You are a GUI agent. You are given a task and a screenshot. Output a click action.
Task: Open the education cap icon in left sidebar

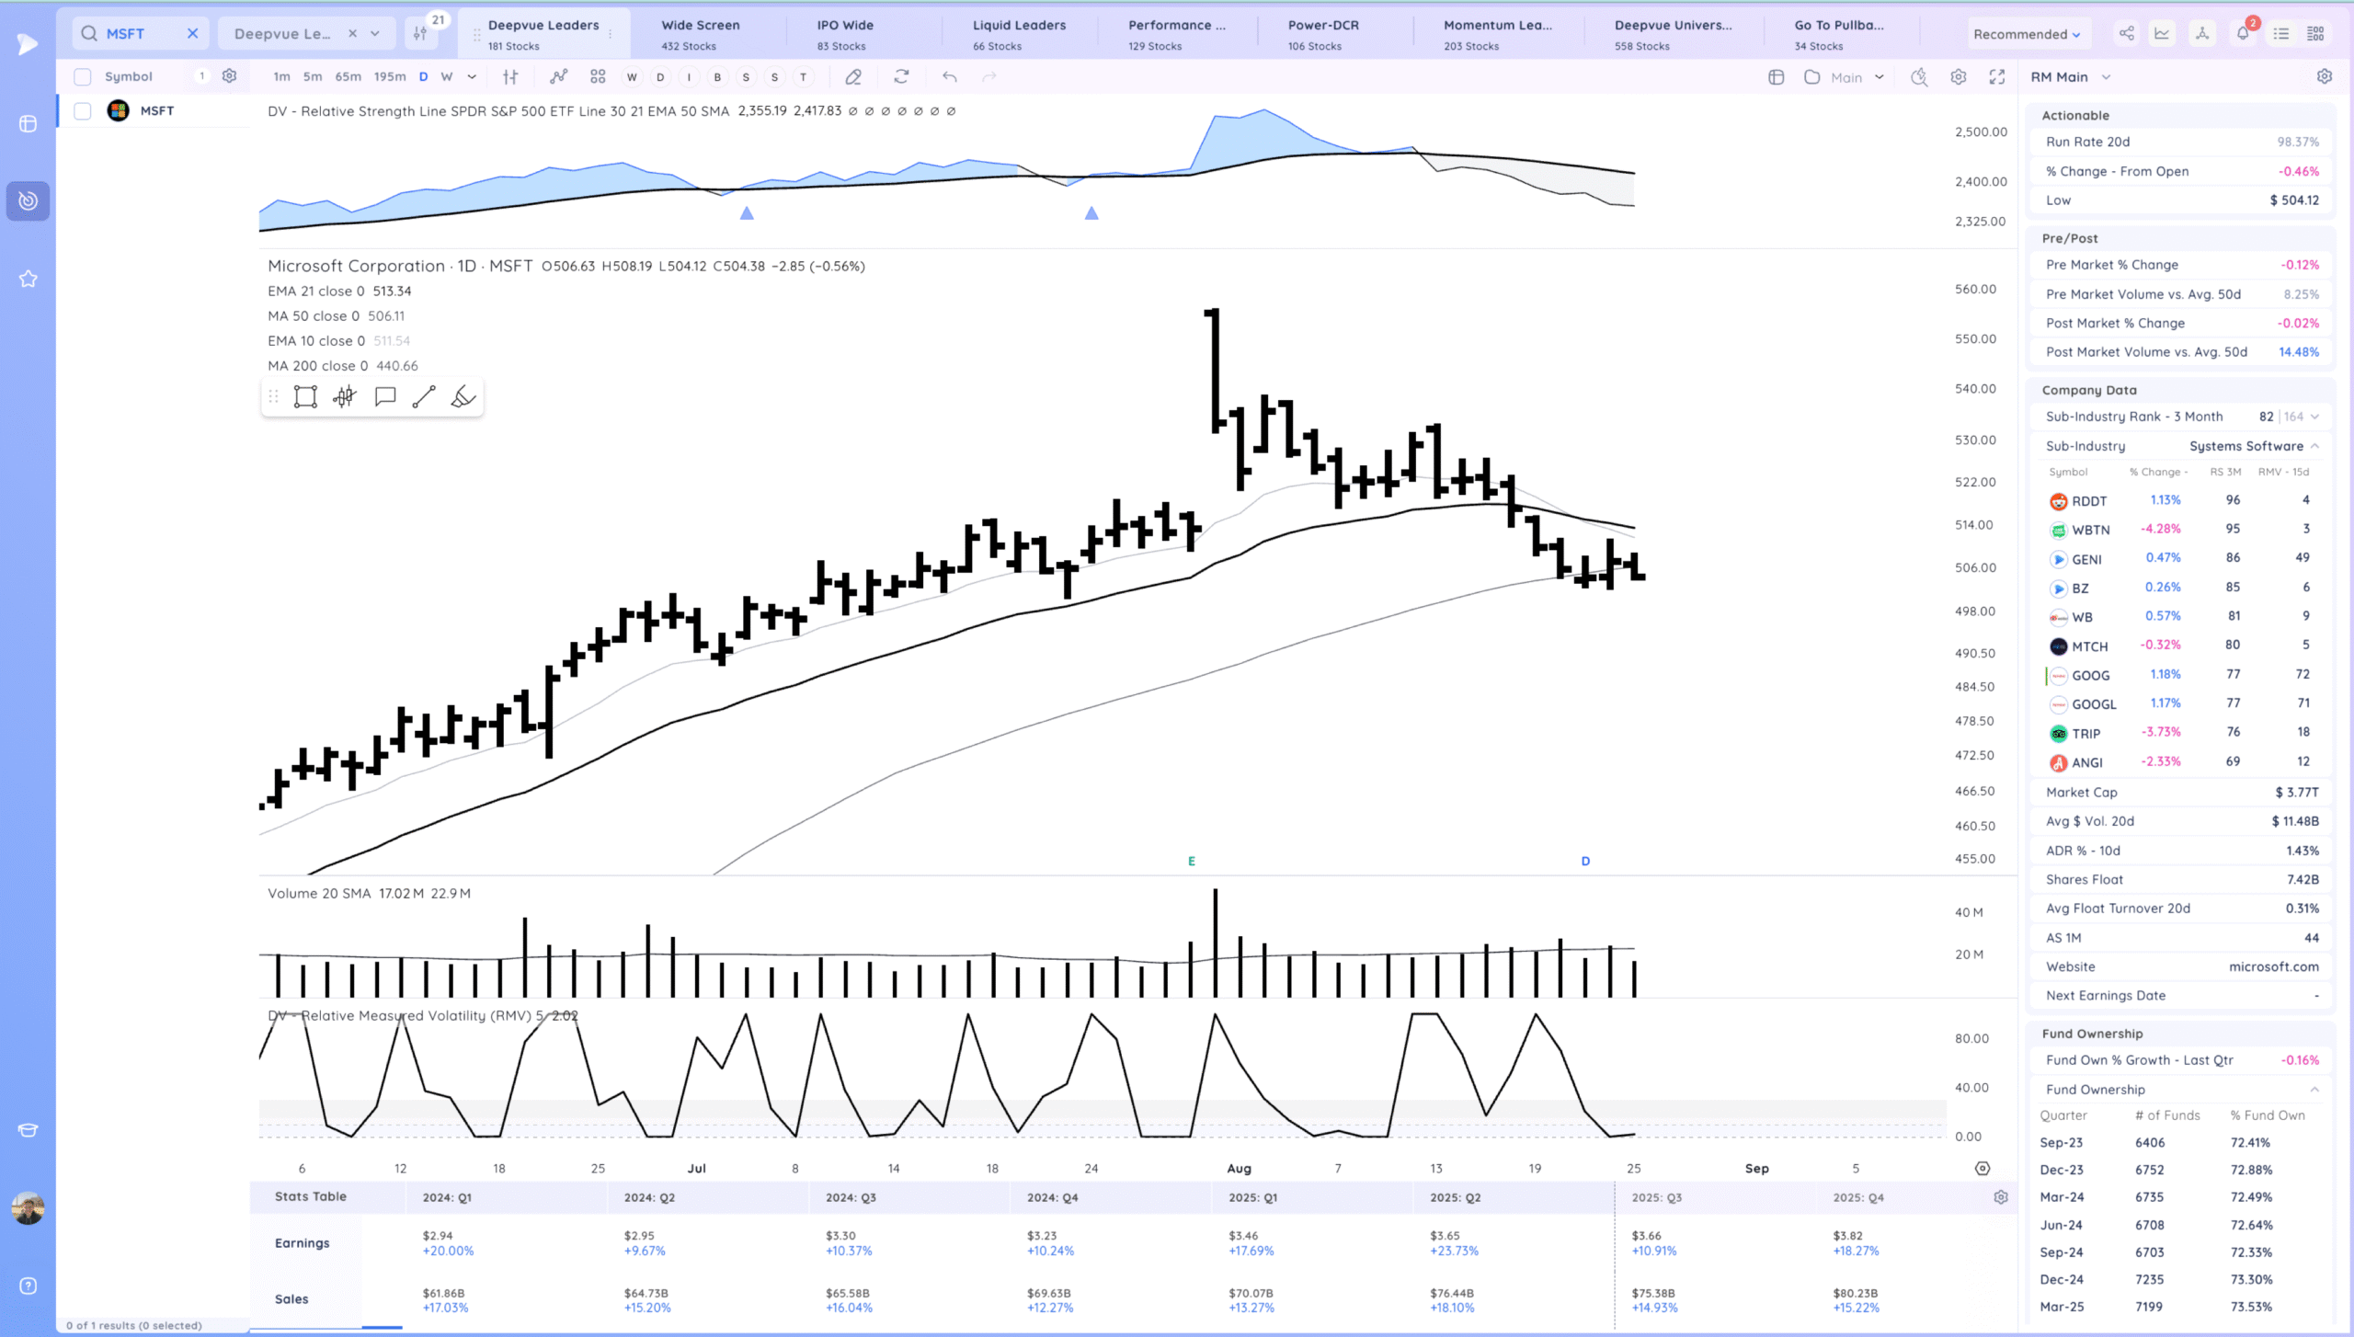click(29, 1130)
